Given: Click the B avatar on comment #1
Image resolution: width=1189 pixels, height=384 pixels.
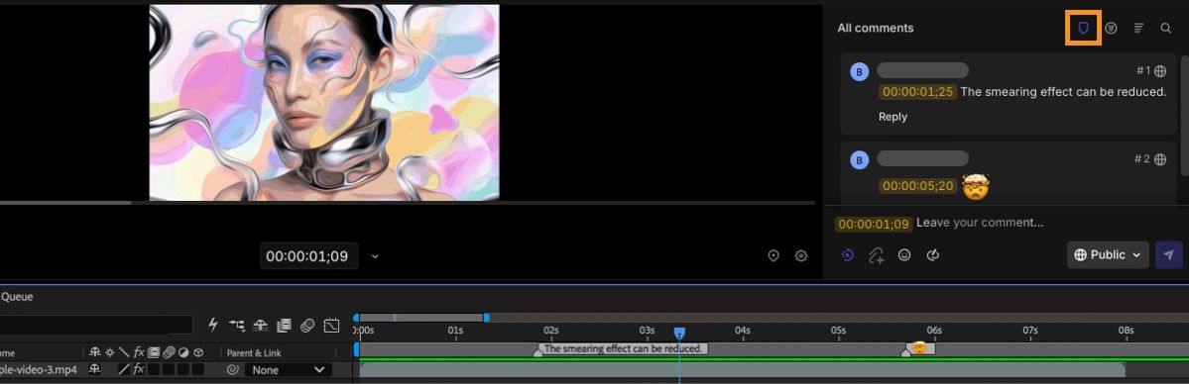Looking at the screenshot, I should (x=859, y=72).
